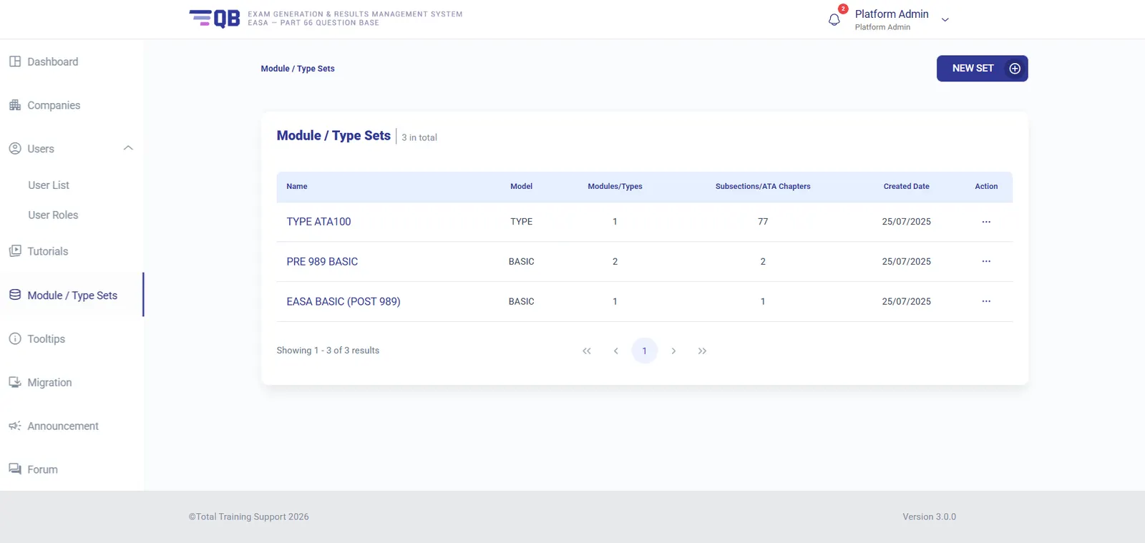Click the 77 subsections value
Image resolution: width=1145 pixels, height=543 pixels.
click(x=763, y=222)
